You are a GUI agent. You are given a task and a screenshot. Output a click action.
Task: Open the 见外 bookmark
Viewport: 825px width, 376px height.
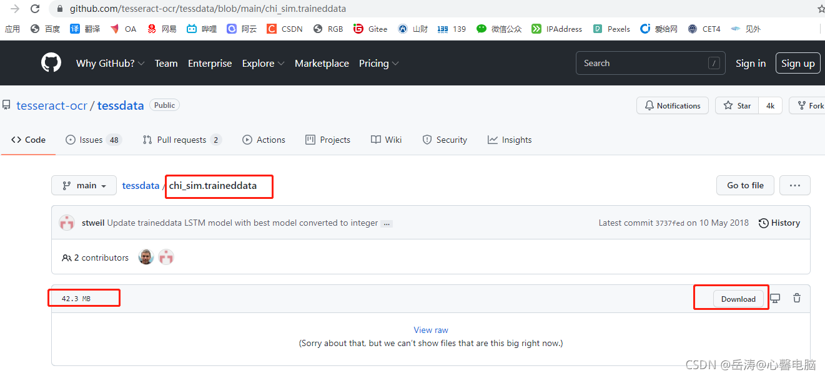[x=746, y=29]
